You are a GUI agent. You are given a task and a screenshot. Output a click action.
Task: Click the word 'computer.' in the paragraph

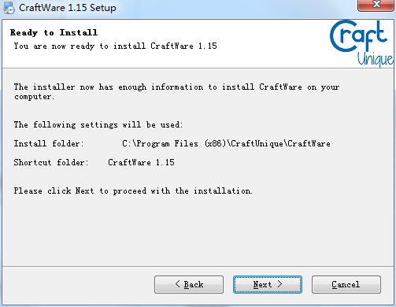click(x=34, y=97)
